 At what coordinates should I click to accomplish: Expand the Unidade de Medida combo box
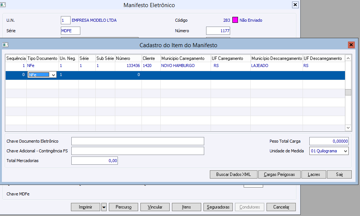pyautogui.click(x=345, y=151)
